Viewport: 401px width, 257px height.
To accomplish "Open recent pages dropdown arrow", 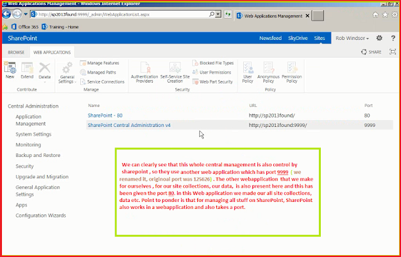I will [x=26, y=14].
